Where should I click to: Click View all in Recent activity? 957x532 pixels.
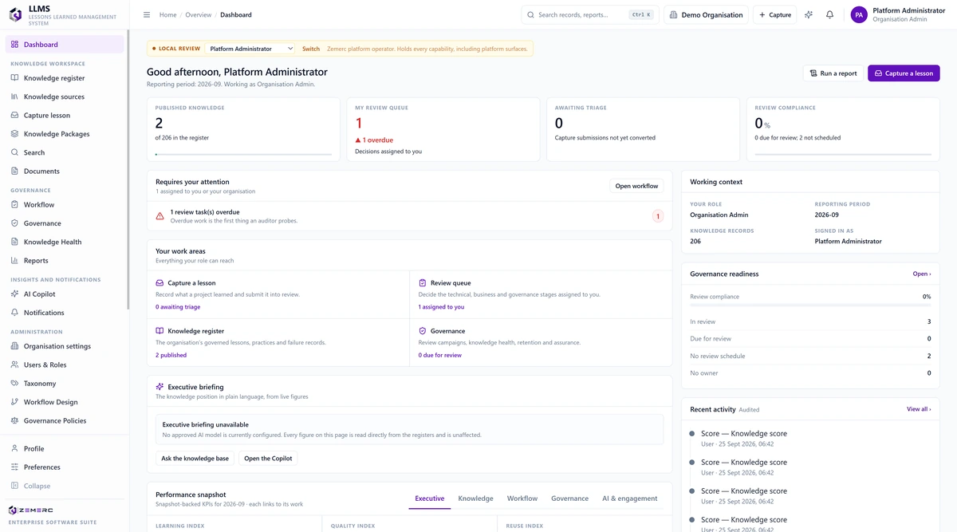(x=918, y=409)
